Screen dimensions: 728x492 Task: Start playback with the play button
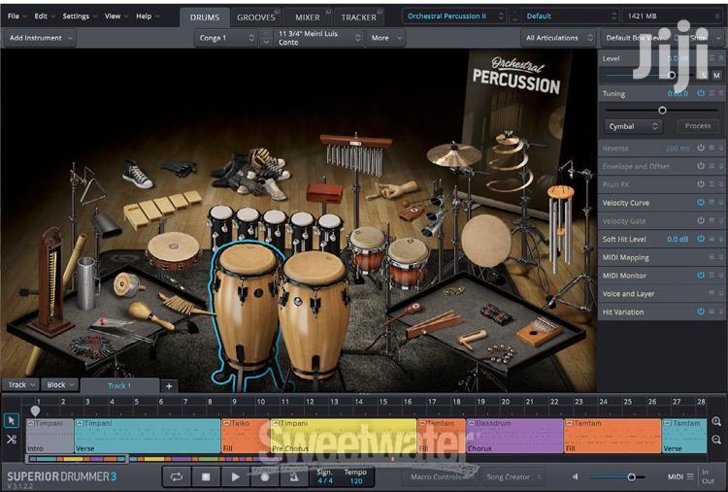point(235,476)
